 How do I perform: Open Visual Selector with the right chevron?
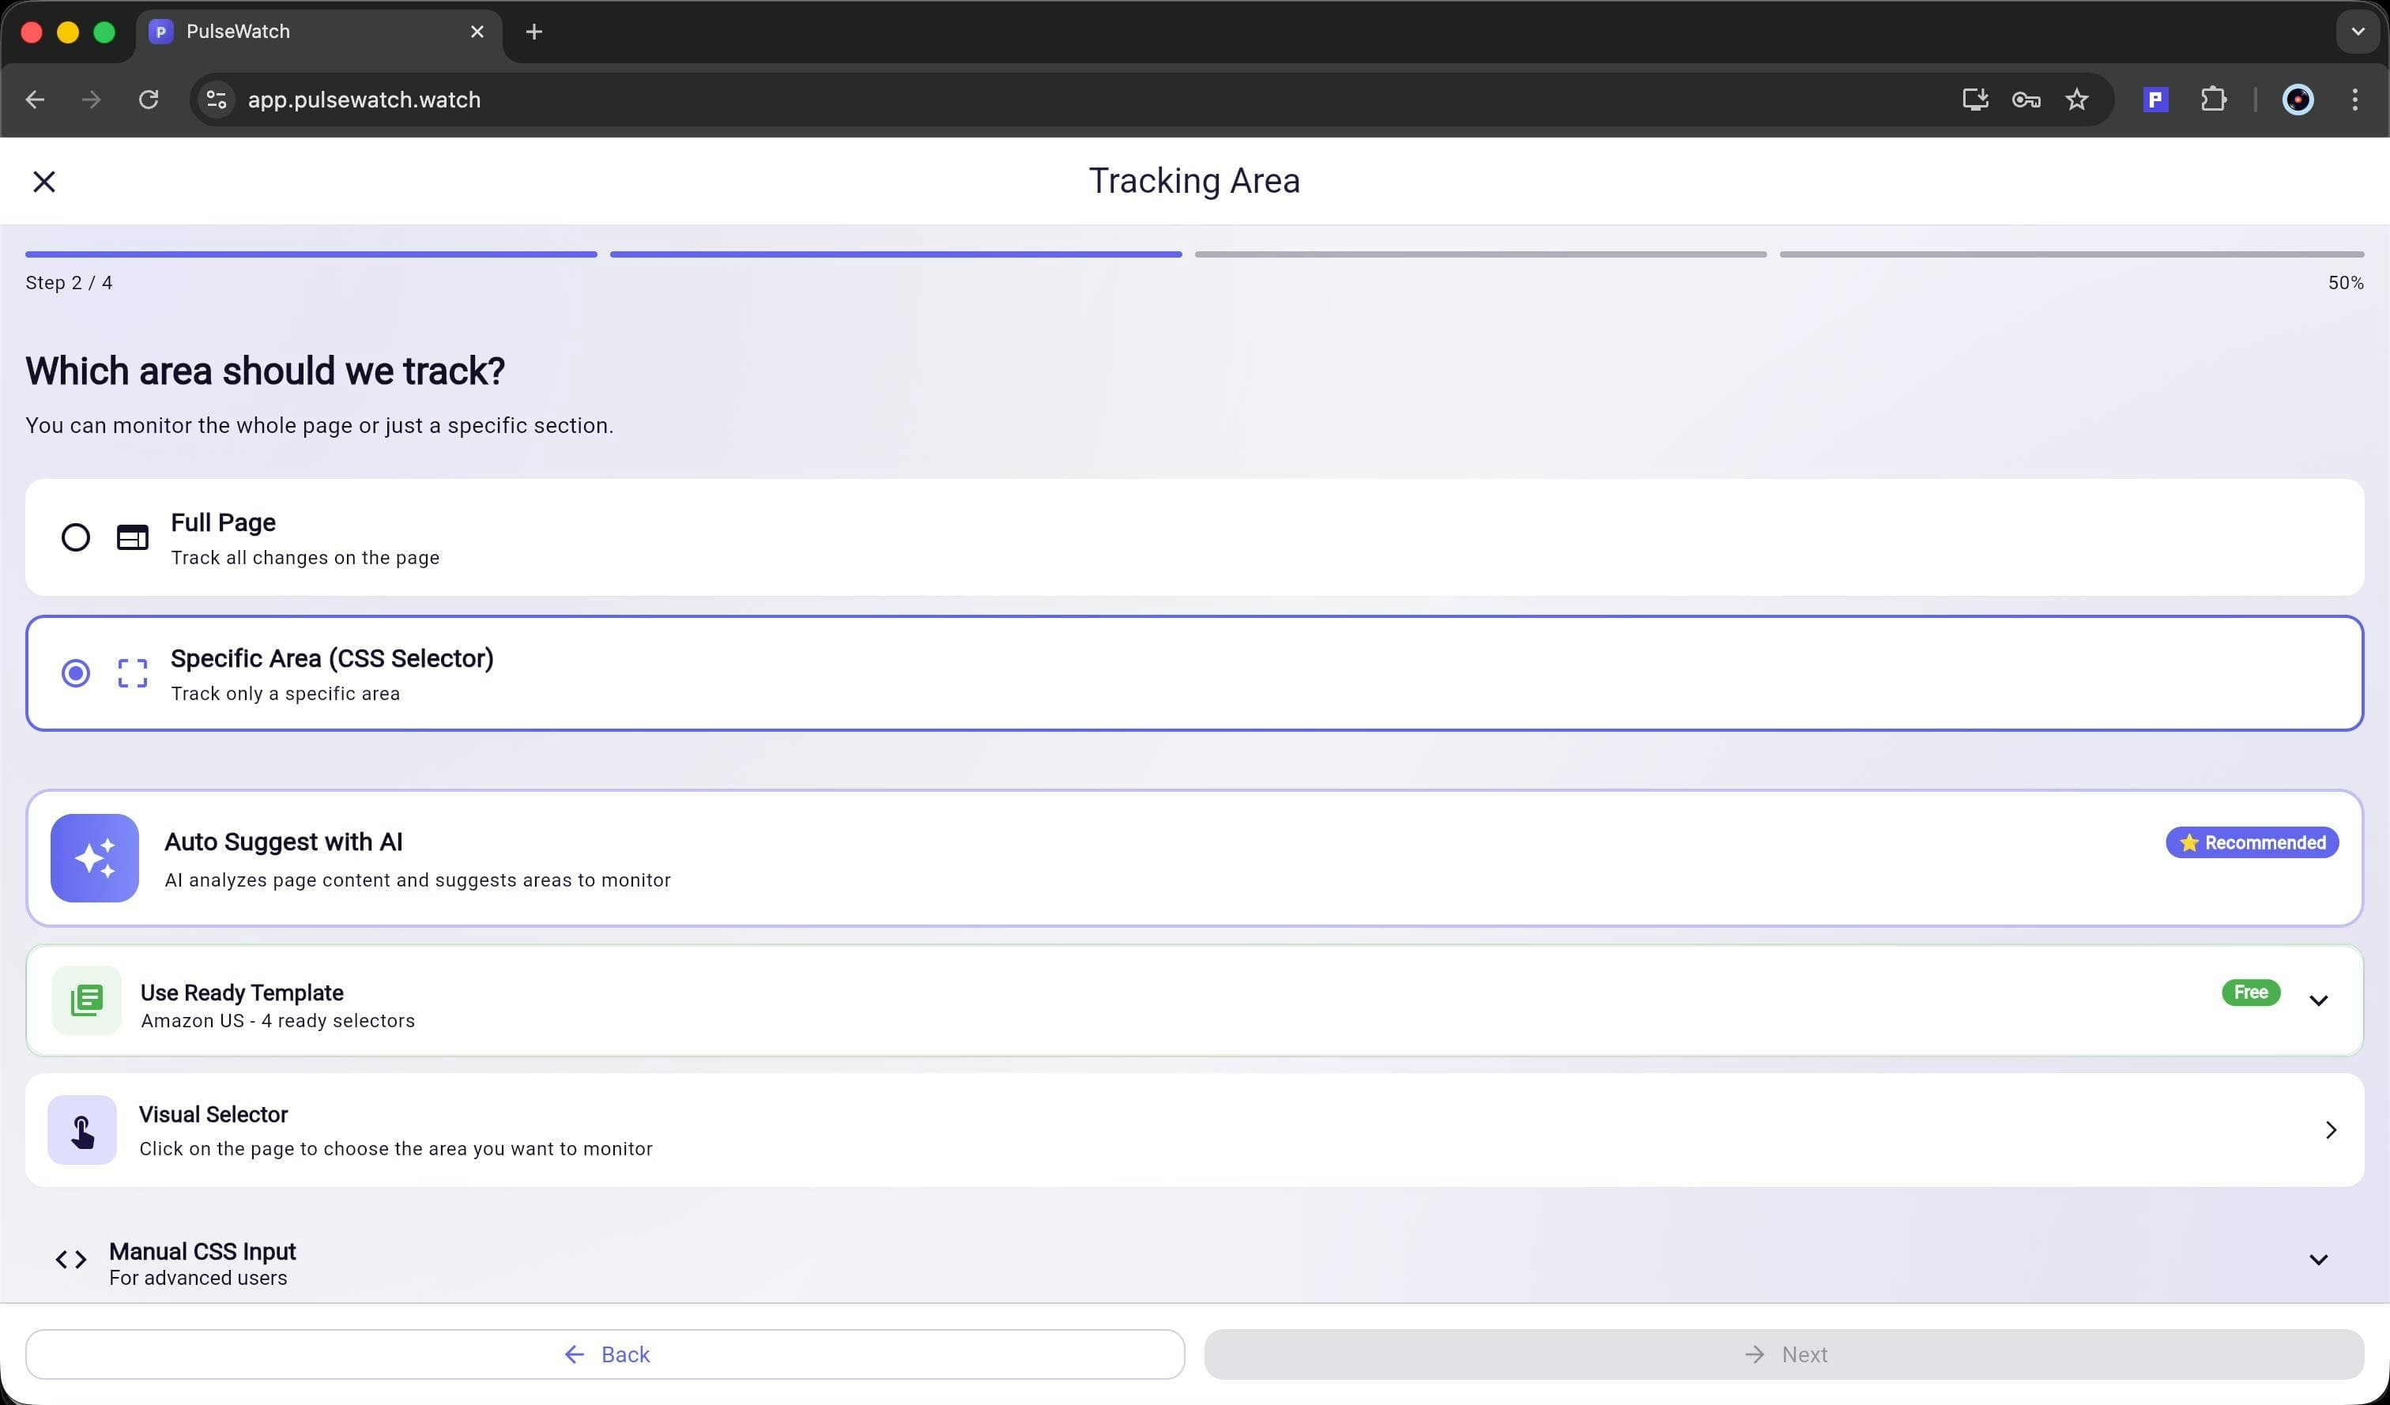point(2332,1129)
